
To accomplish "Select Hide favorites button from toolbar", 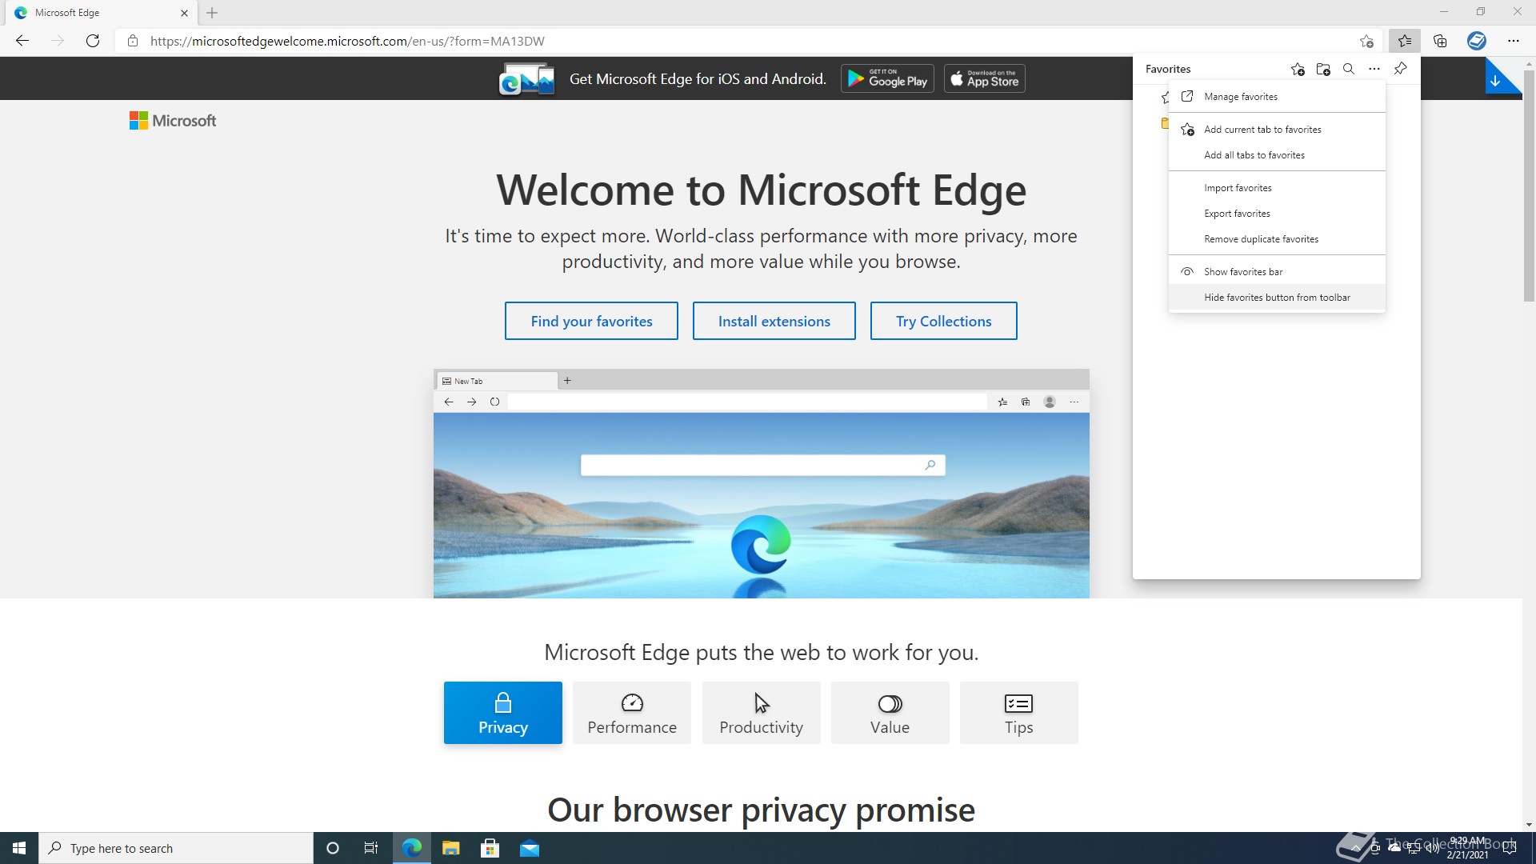I will coord(1277,298).
